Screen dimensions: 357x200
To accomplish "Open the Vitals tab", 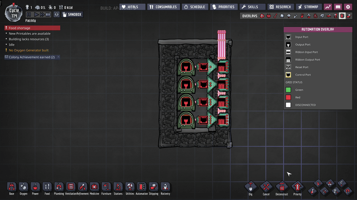I will [x=132, y=7].
